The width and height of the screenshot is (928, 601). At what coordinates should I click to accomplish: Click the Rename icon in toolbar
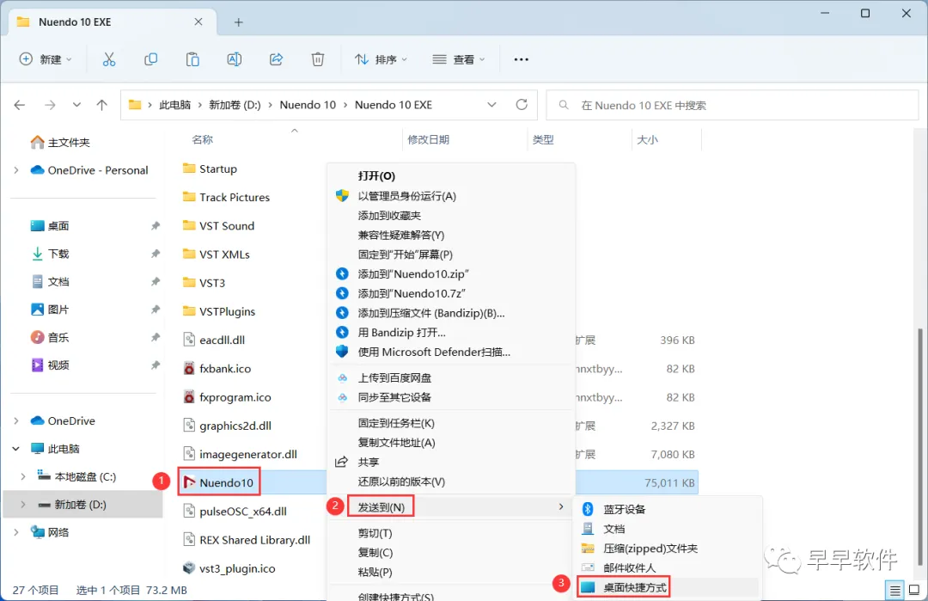(235, 59)
